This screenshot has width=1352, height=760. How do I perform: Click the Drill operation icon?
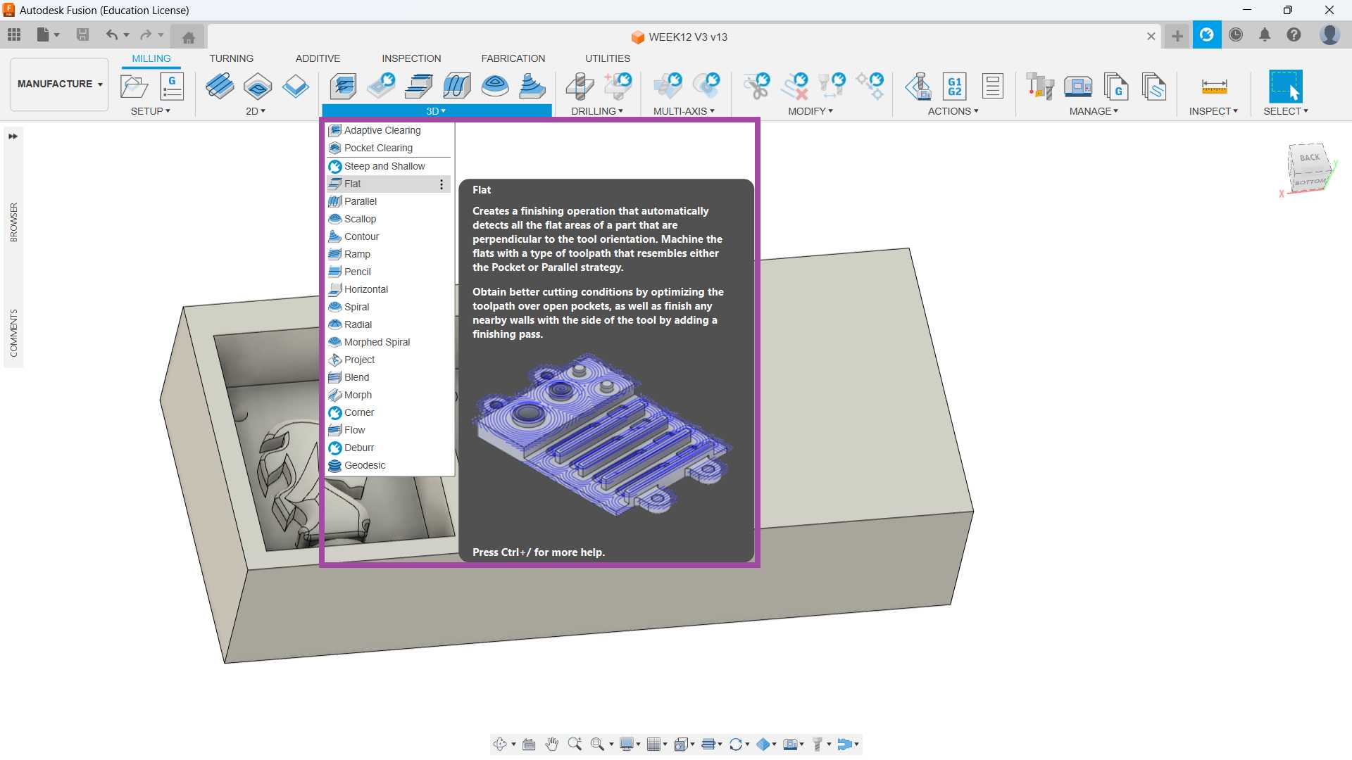point(580,87)
